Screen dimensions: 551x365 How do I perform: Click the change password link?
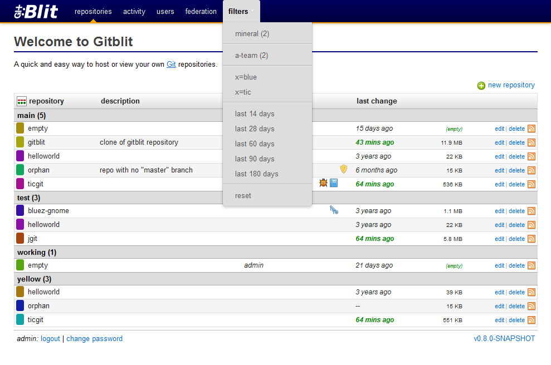pos(95,339)
